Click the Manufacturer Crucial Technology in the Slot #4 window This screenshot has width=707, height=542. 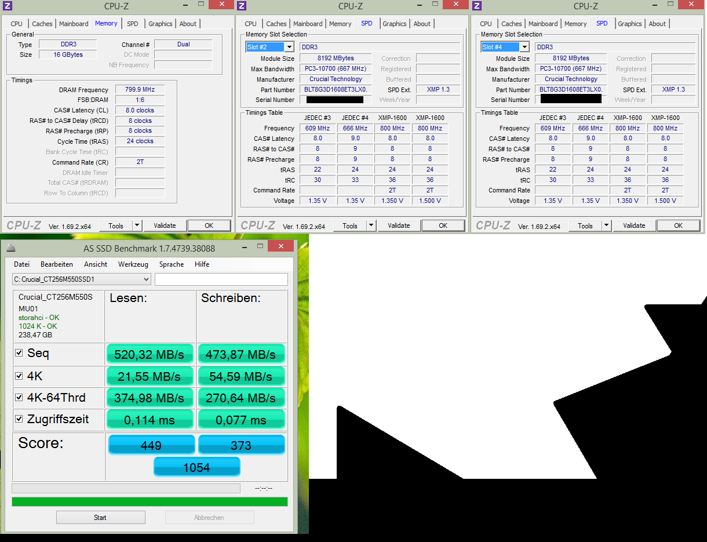(571, 79)
